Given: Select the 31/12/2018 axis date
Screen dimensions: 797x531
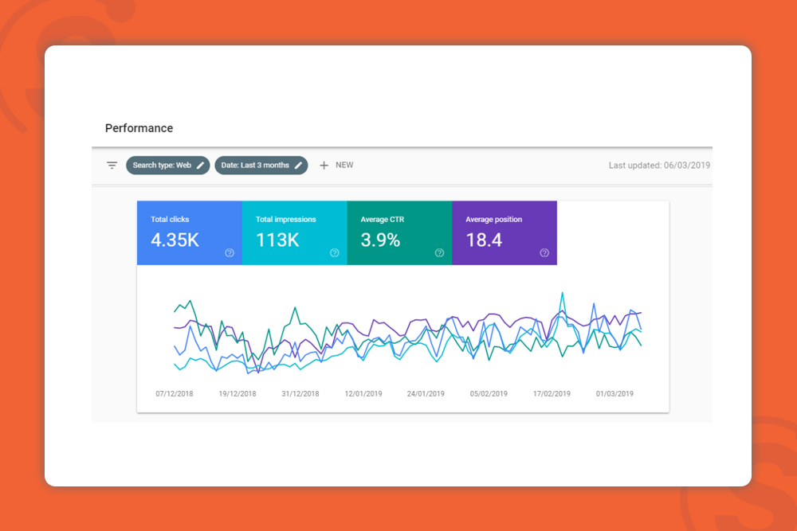Looking at the screenshot, I should [300, 394].
